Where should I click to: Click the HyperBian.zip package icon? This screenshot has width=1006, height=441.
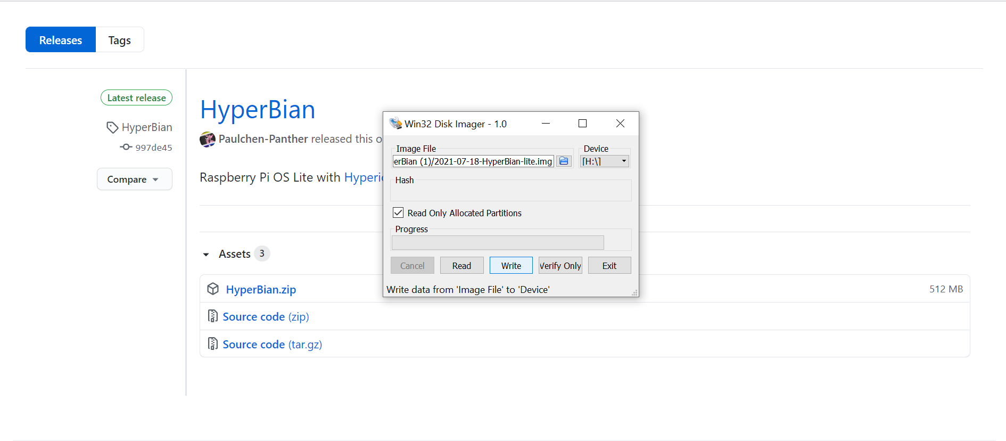click(213, 289)
